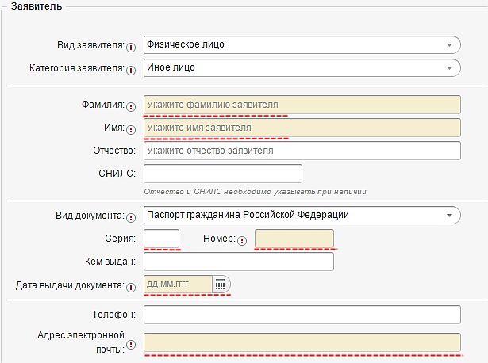Image resolution: width=488 pixels, height=363 pixels.
Task: Click the required marker beside Дата выдачи документа
Action: tap(131, 286)
